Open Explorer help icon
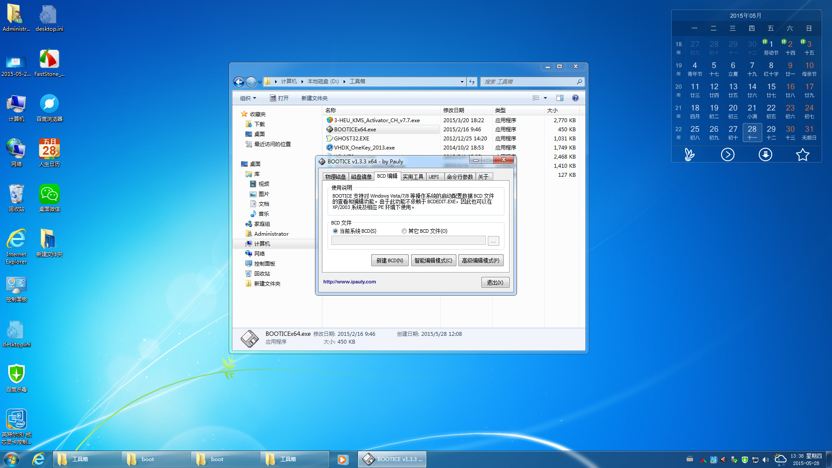 pos(575,98)
